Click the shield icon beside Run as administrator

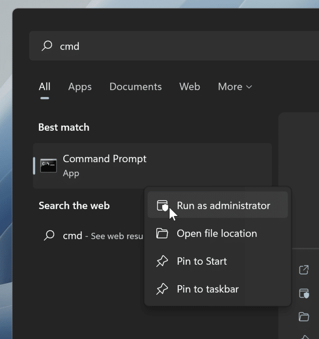pyautogui.click(x=162, y=205)
